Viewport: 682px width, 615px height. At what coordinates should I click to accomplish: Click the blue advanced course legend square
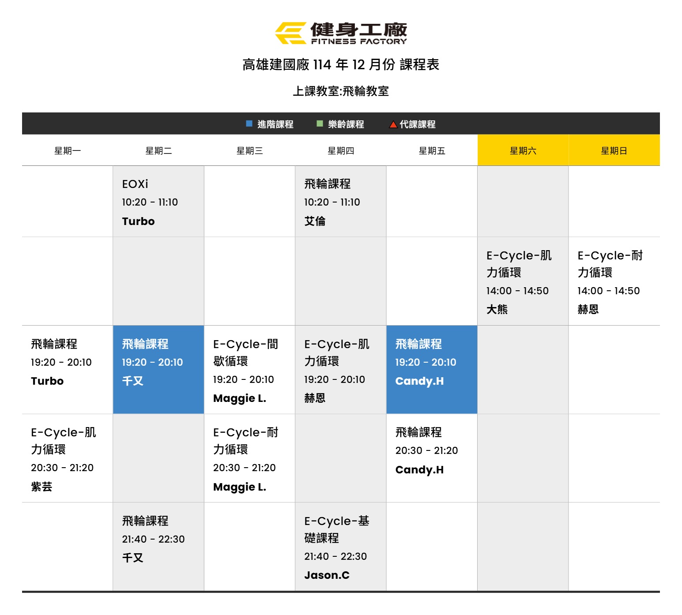(x=249, y=124)
